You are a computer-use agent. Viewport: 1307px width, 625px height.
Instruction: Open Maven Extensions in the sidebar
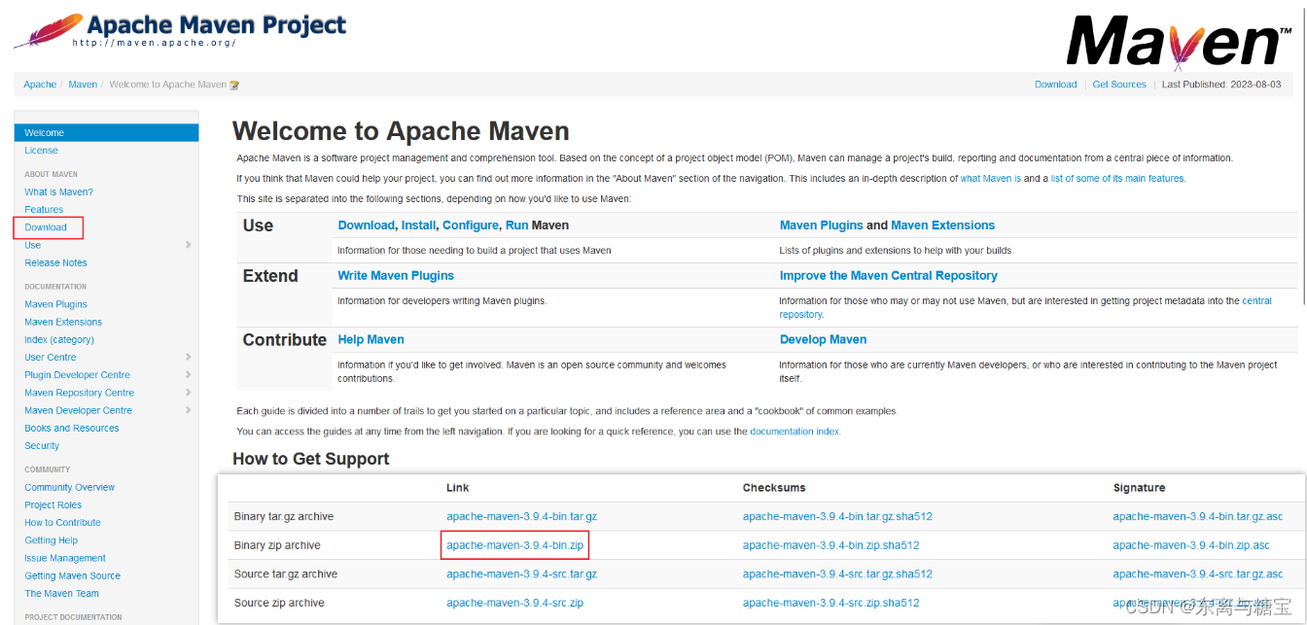click(63, 322)
